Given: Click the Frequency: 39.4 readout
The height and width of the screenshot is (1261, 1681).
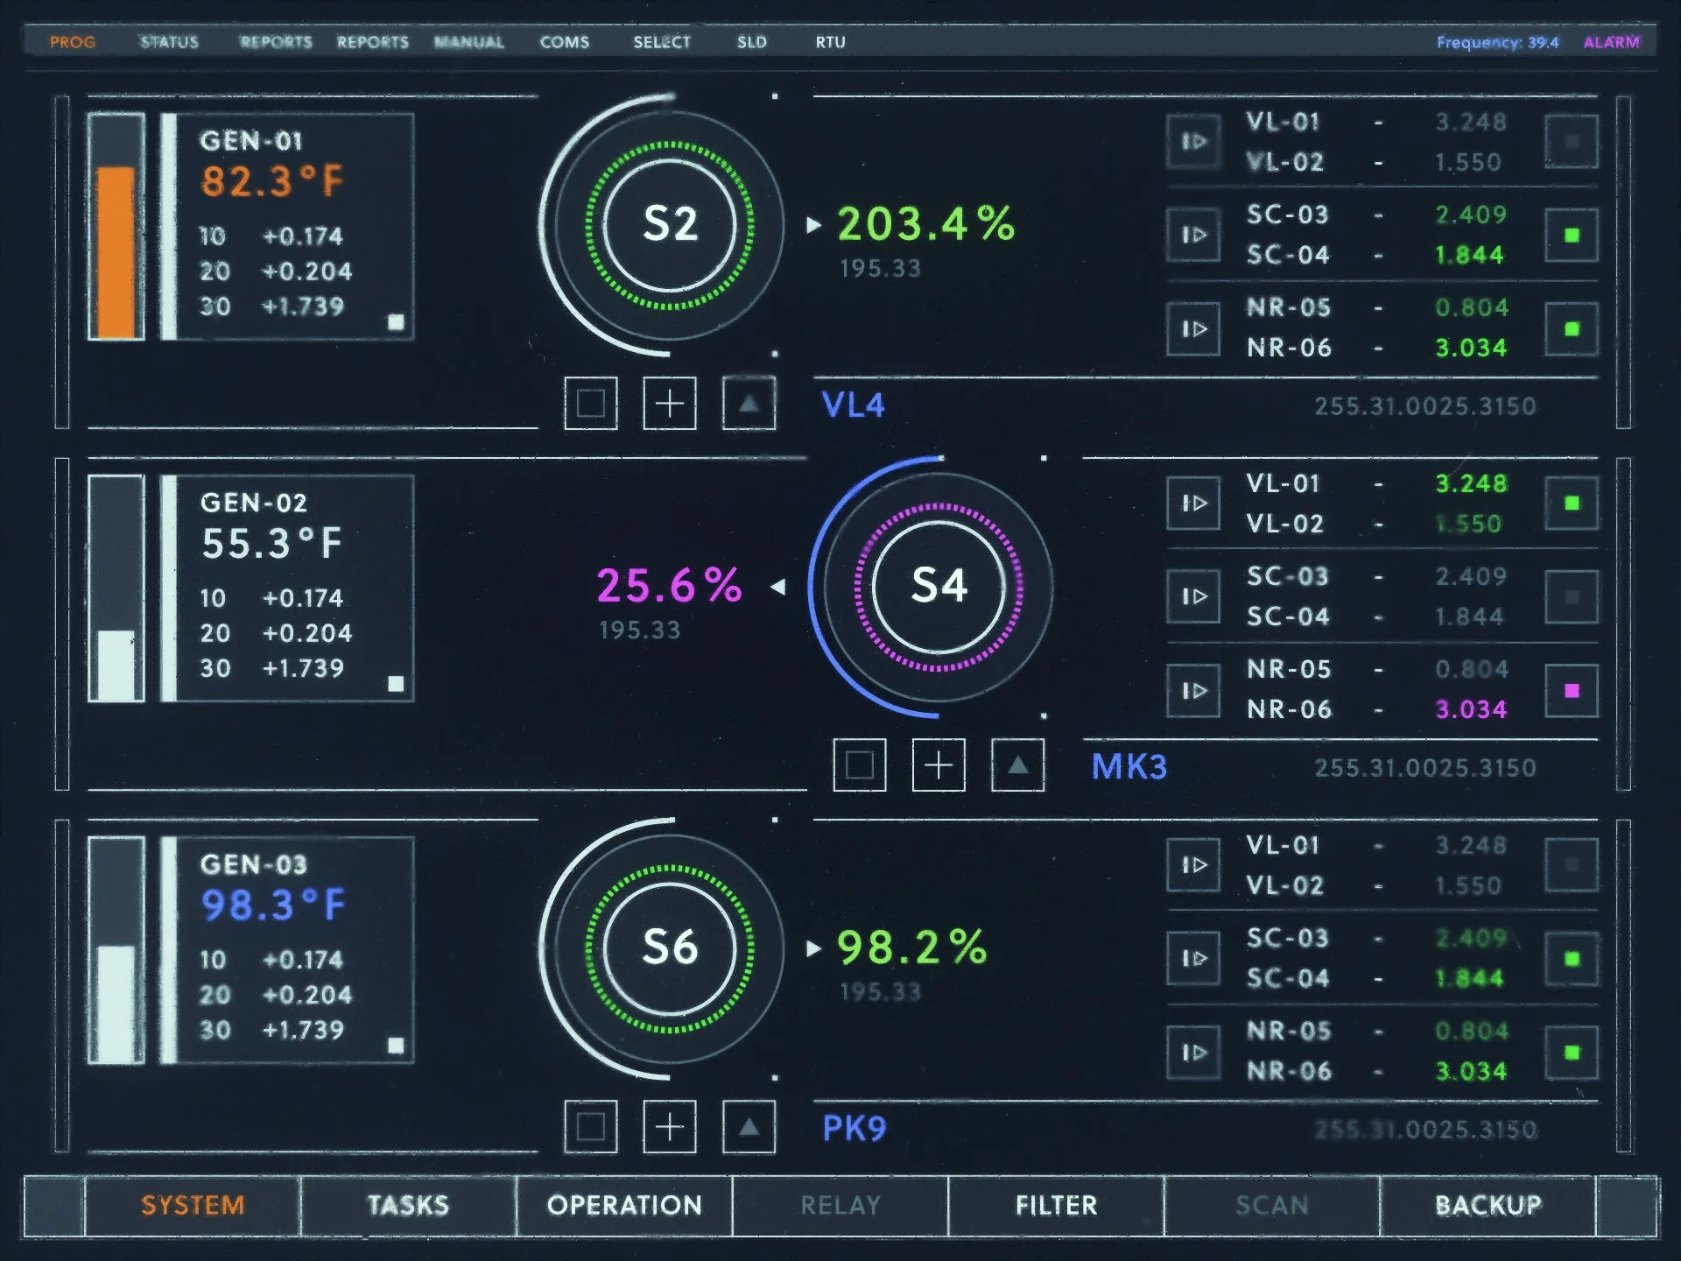Looking at the screenshot, I should coord(1498,42).
